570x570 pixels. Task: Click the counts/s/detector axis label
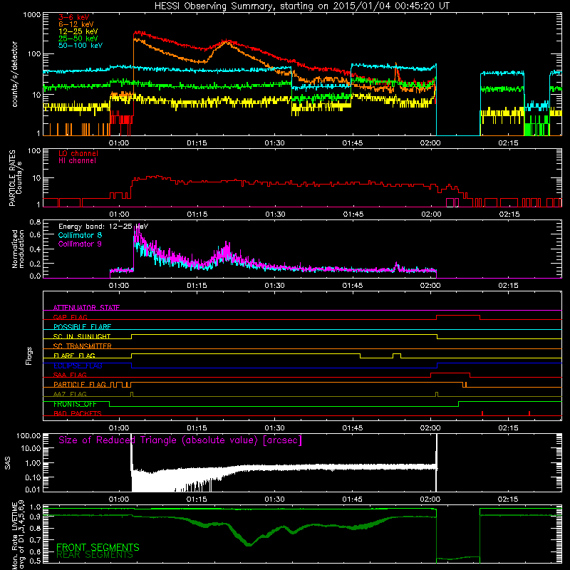14,74
